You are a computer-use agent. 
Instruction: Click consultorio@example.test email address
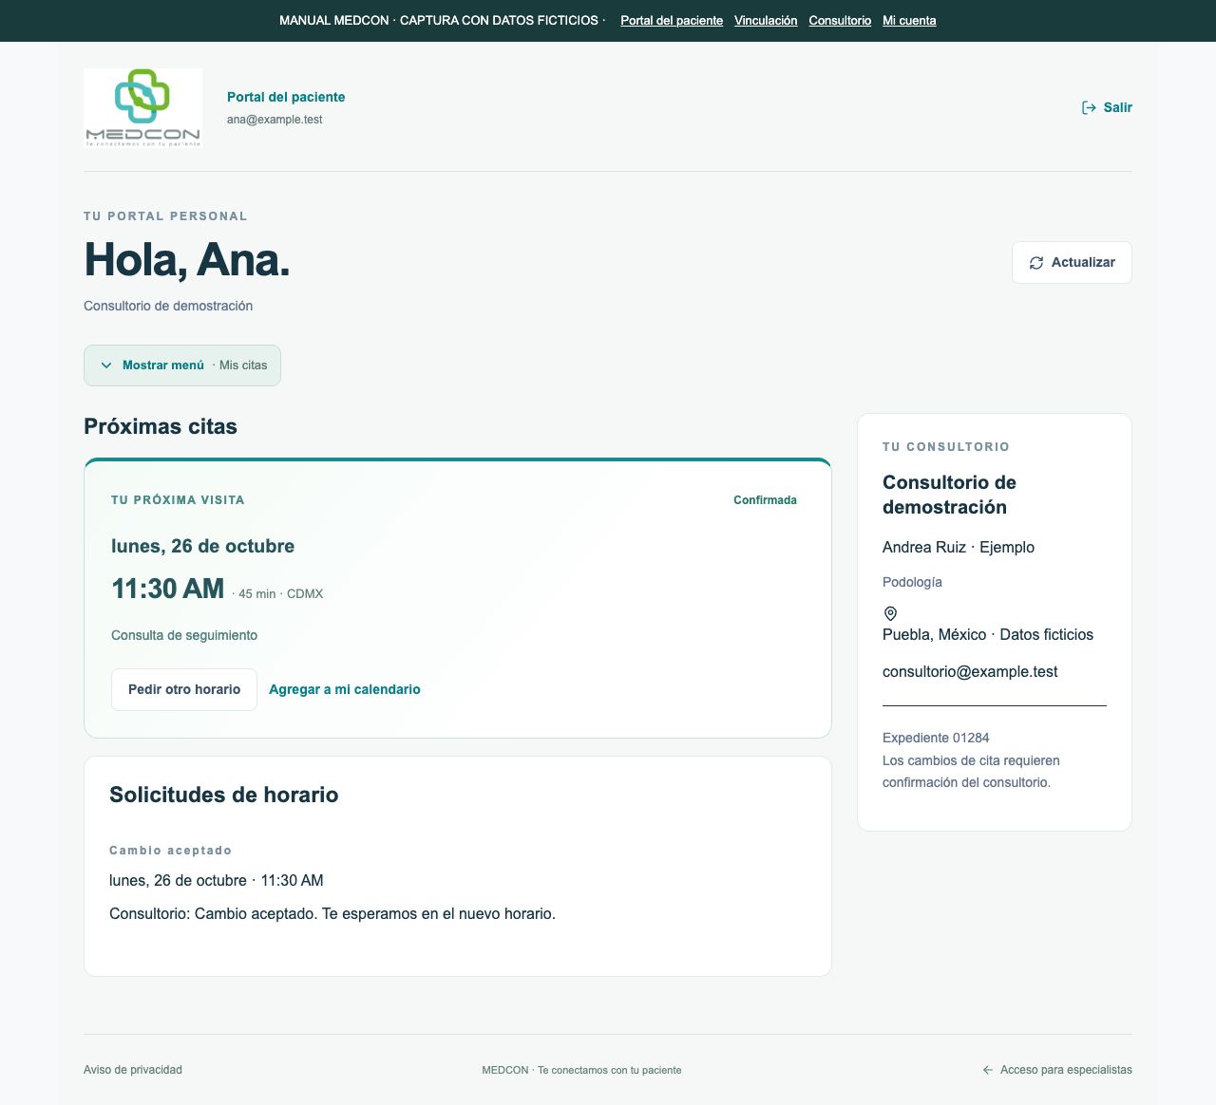(970, 672)
